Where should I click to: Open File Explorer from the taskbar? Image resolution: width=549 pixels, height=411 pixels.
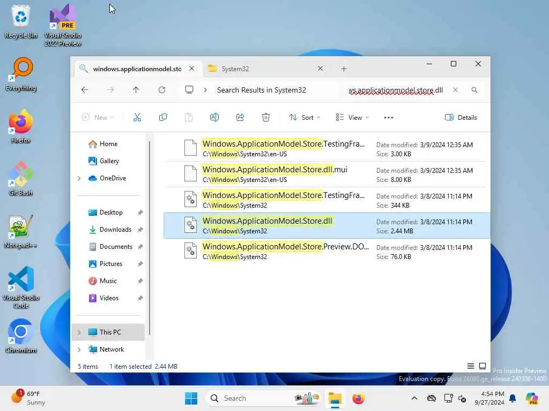click(x=335, y=398)
